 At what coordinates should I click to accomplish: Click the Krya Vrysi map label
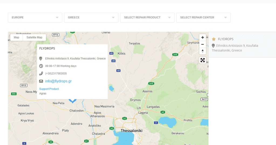27,121
